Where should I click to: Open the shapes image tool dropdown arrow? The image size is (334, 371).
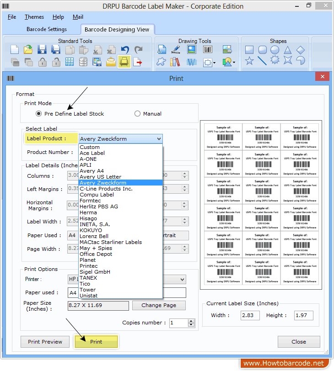pos(234,63)
